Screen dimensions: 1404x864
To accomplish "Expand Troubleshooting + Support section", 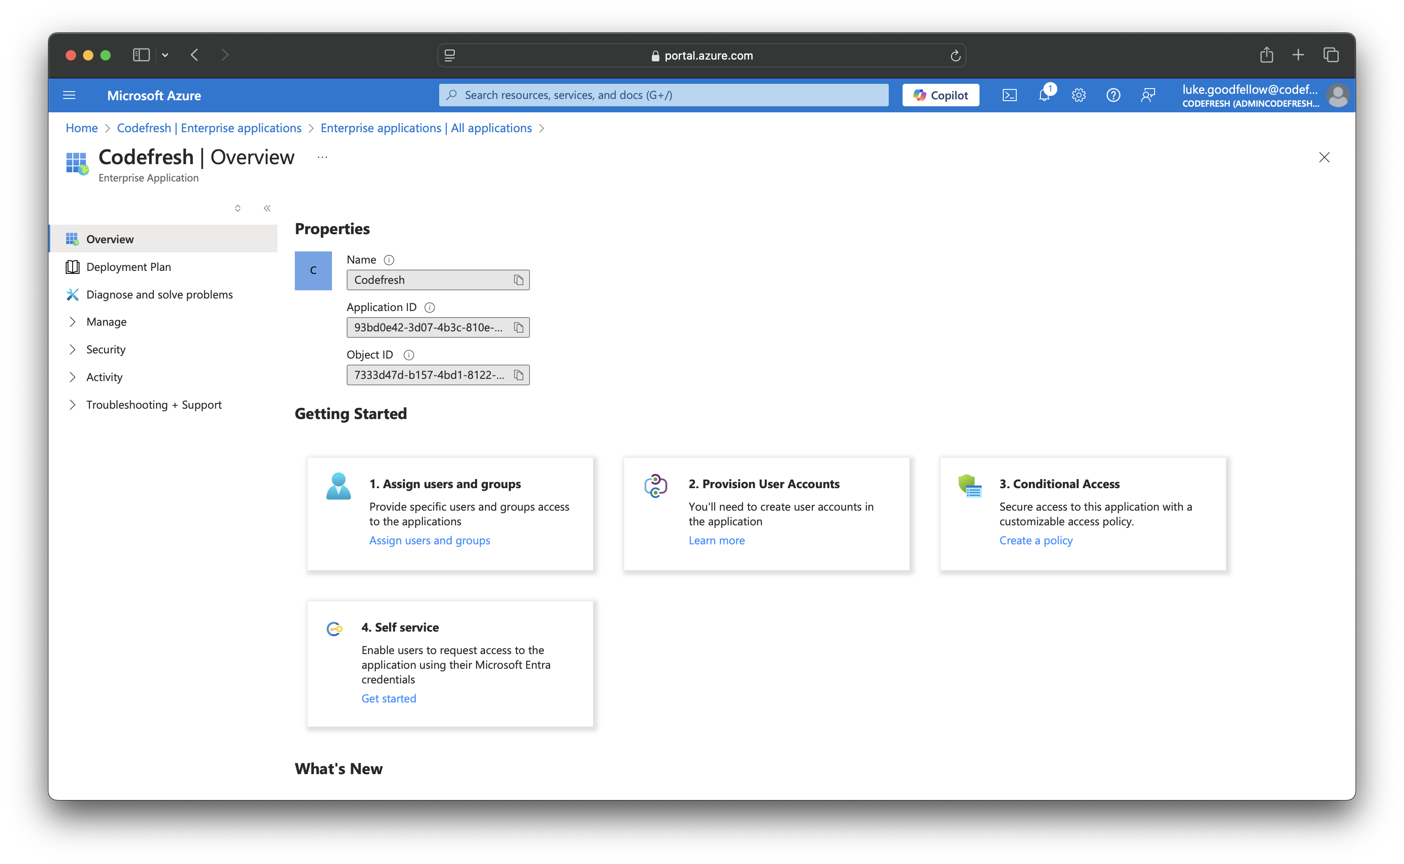I will [x=153, y=405].
